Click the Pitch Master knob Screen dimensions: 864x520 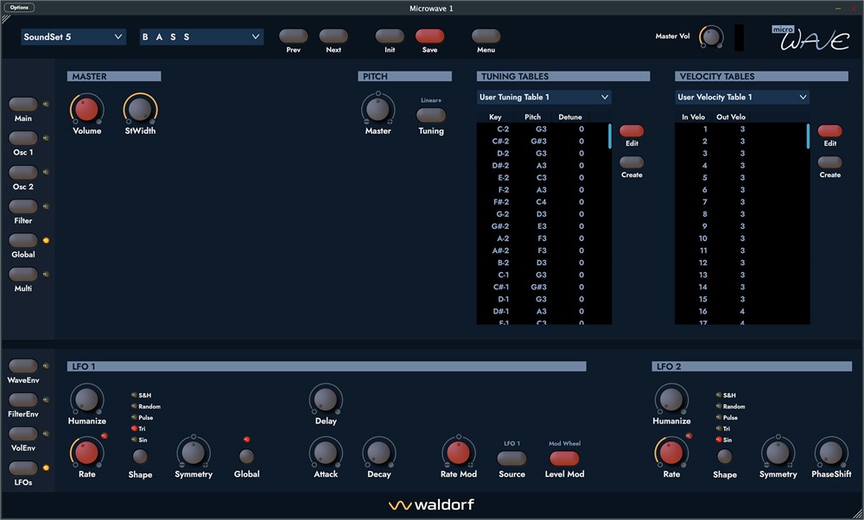(378, 109)
